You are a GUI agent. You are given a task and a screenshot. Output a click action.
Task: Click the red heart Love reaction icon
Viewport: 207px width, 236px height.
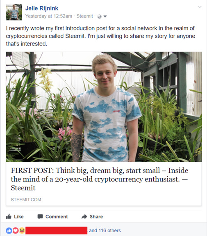coord(16,230)
